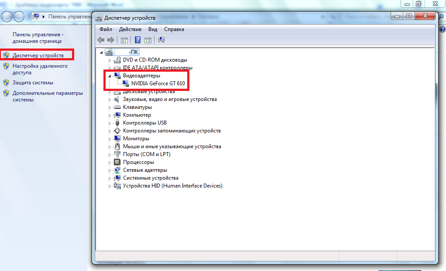Expand Сетевые адаптеры category

pyautogui.click(x=110, y=170)
